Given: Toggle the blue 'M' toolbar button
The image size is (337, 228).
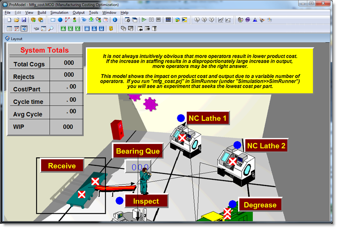Looking at the screenshot, I should pyautogui.click(x=87, y=29).
